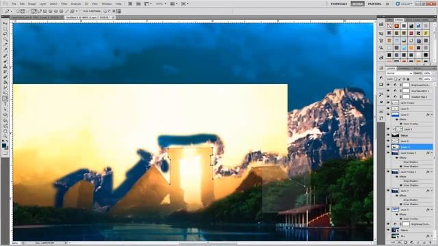Show more workspaces with the double-arrow button
The height and width of the screenshot is (246, 438).
(x=387, y=3)
